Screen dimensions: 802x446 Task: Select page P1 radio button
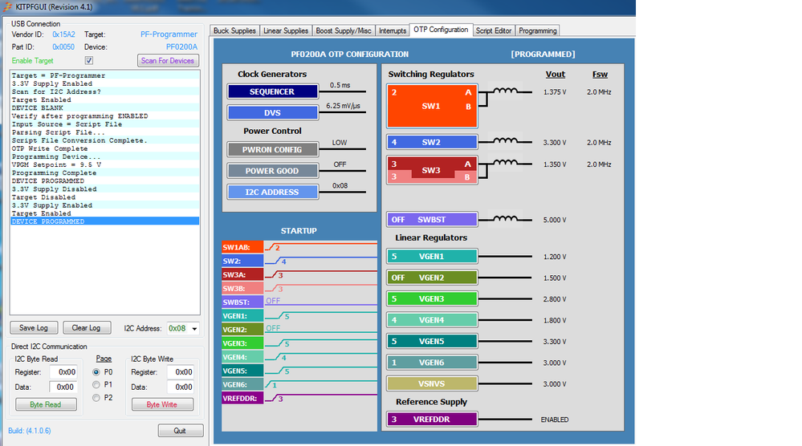click(96, 384)
